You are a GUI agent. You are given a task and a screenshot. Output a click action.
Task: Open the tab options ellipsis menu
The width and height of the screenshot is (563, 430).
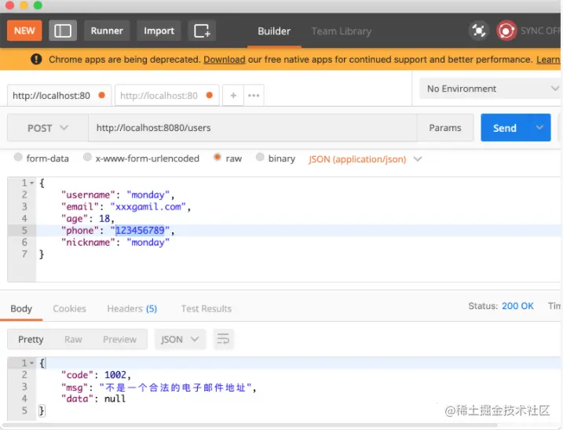tap(254, 96)
